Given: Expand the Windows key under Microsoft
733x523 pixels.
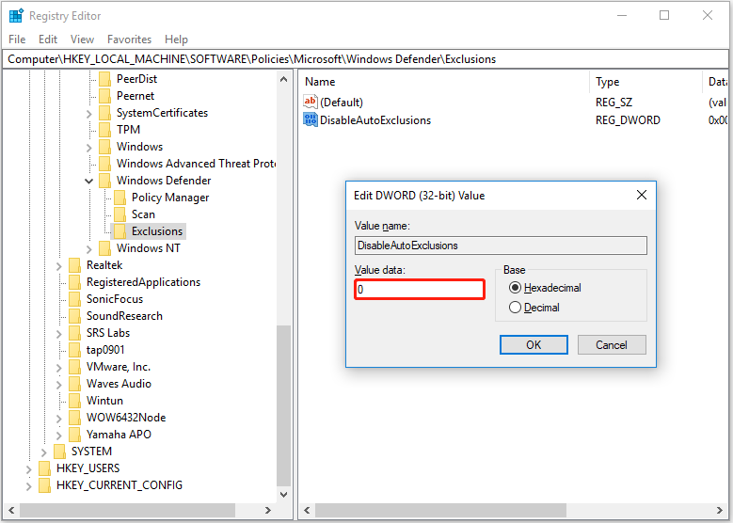Looking at the screenshot, I should coord(89,148).
